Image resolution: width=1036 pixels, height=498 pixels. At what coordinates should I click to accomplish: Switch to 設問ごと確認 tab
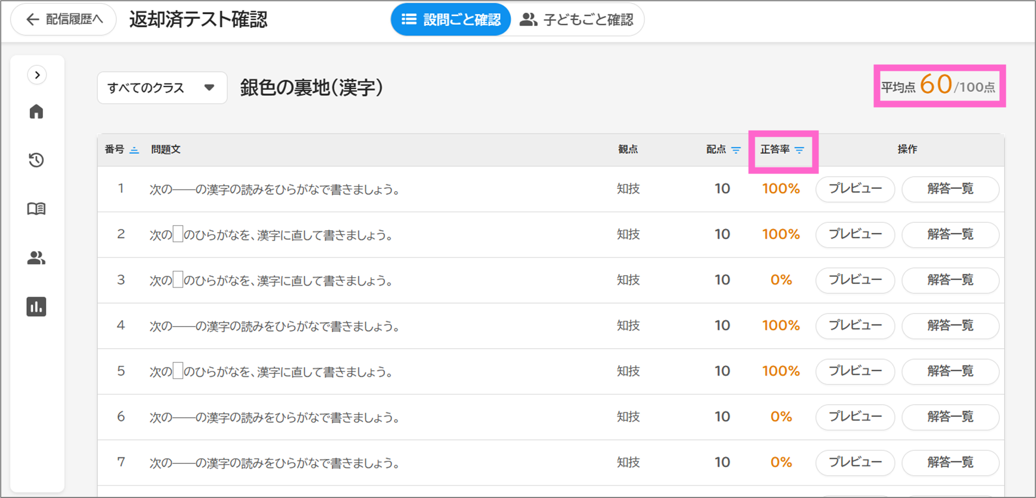[x=451, y=20]
